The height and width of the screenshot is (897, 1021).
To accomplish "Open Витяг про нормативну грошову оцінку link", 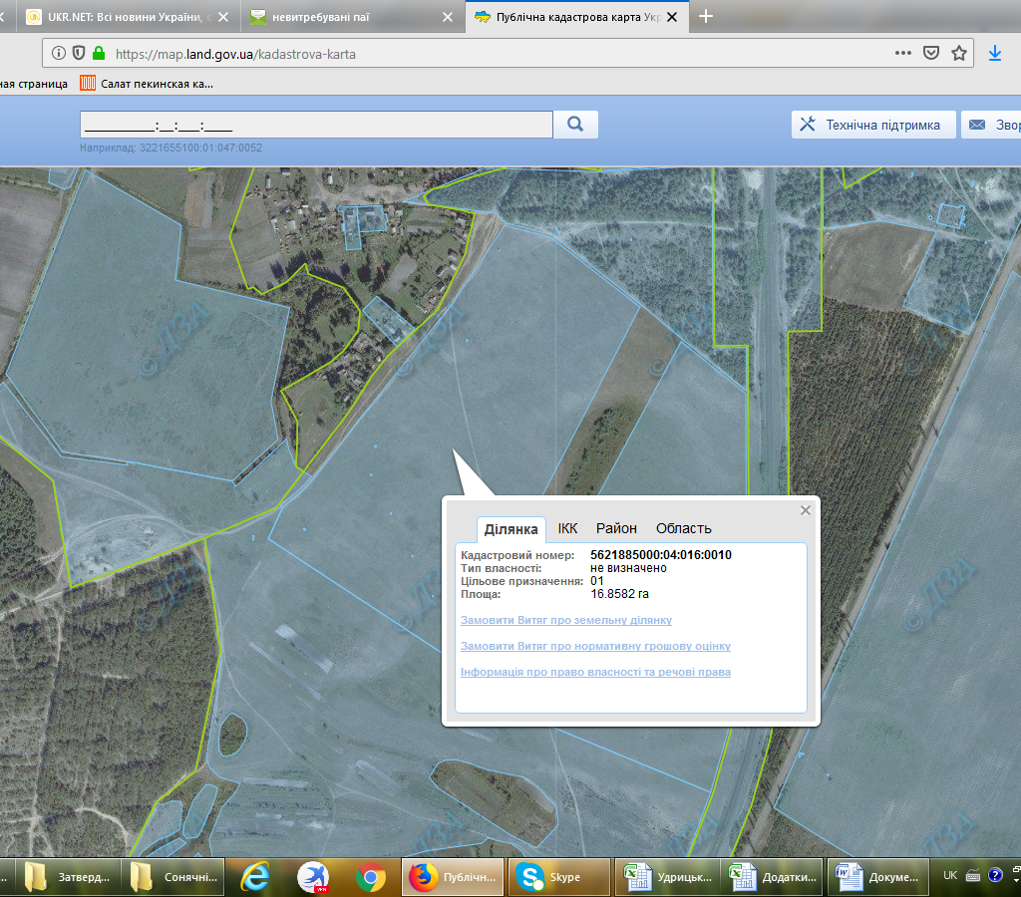I will 595,646.
